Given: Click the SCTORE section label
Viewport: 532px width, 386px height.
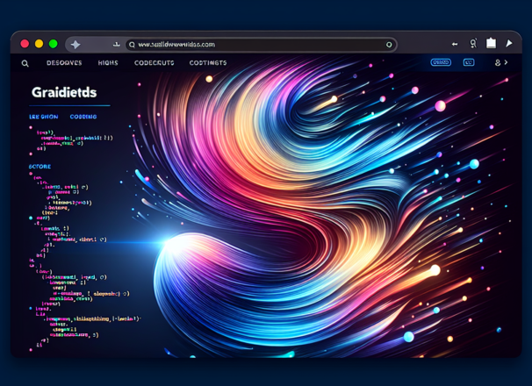Looking at the screenshot, I should [40, 166].
